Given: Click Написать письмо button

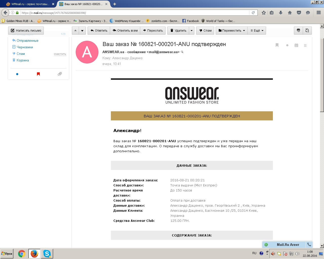Looking at the screenshot, I should coord(26,31).
